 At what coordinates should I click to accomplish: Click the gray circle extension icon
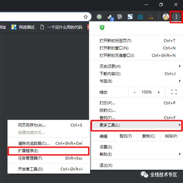click(99, 17)
